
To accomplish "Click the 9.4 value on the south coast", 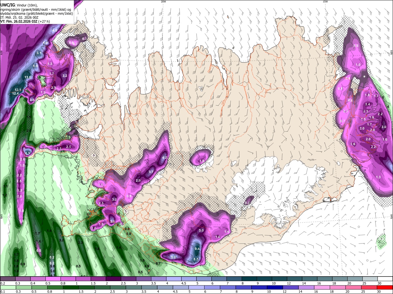I will pos(197,249).
